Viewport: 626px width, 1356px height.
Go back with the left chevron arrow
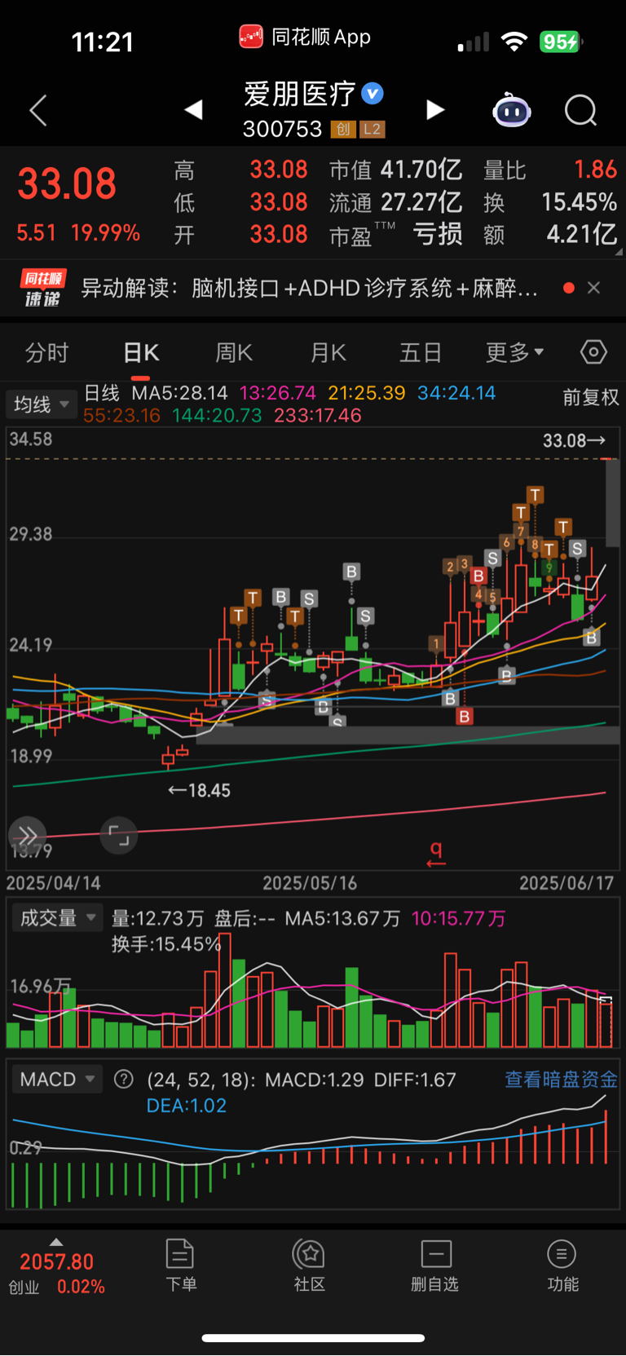click(x=38, y=110)
